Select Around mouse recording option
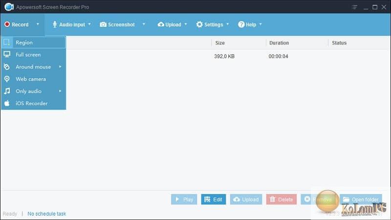 pos(33,67)
